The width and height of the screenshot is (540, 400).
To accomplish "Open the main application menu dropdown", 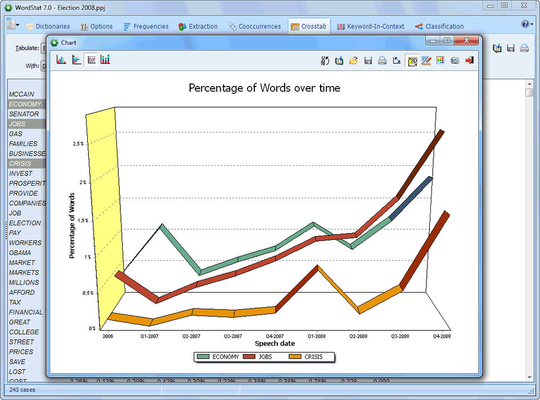I will click(x=13, y=24).
